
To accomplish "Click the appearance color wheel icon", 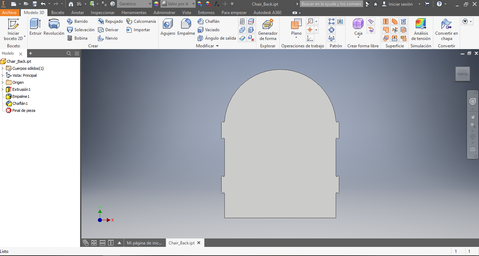I will [156, 4].
